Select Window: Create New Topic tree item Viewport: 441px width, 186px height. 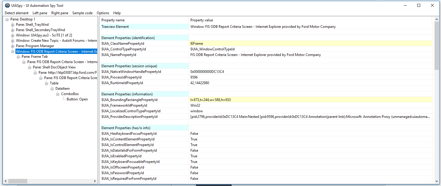coord(56,41)
